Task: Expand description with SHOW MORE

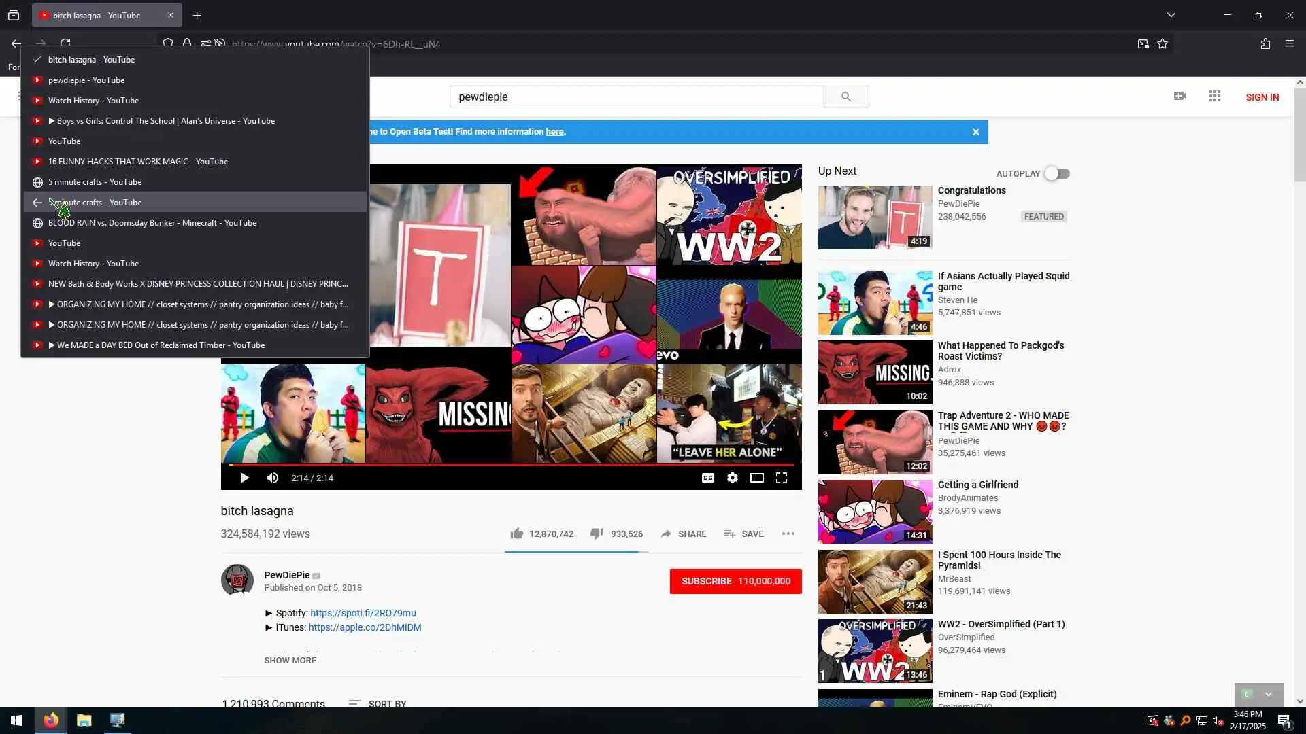Action: pos(290,660)
